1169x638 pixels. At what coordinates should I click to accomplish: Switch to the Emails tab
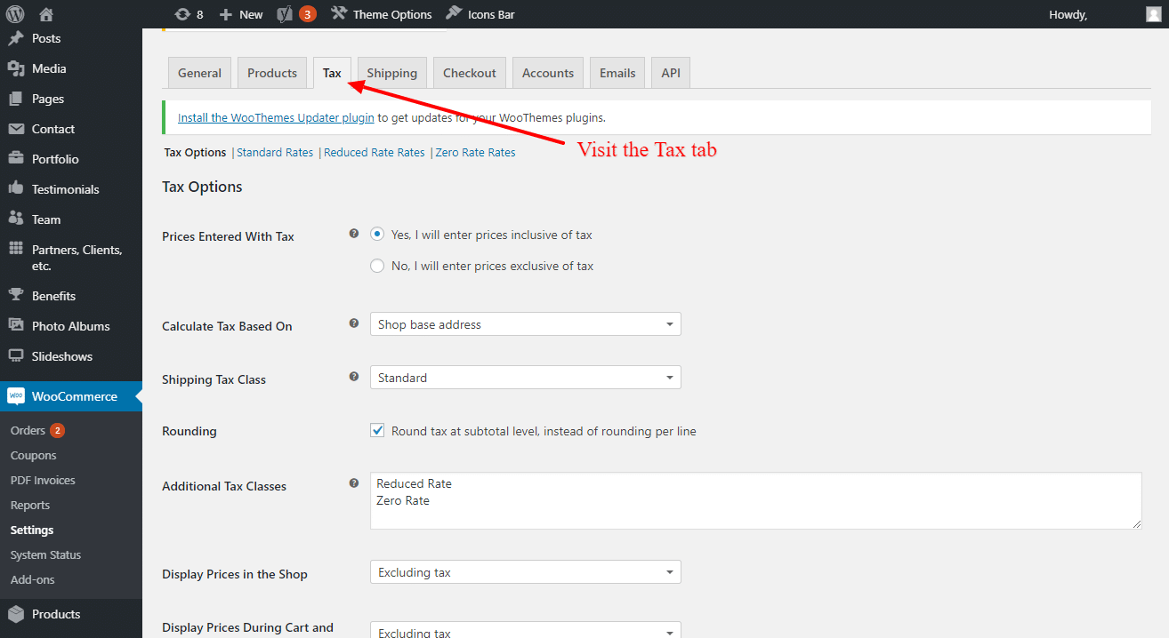(617, 73)
